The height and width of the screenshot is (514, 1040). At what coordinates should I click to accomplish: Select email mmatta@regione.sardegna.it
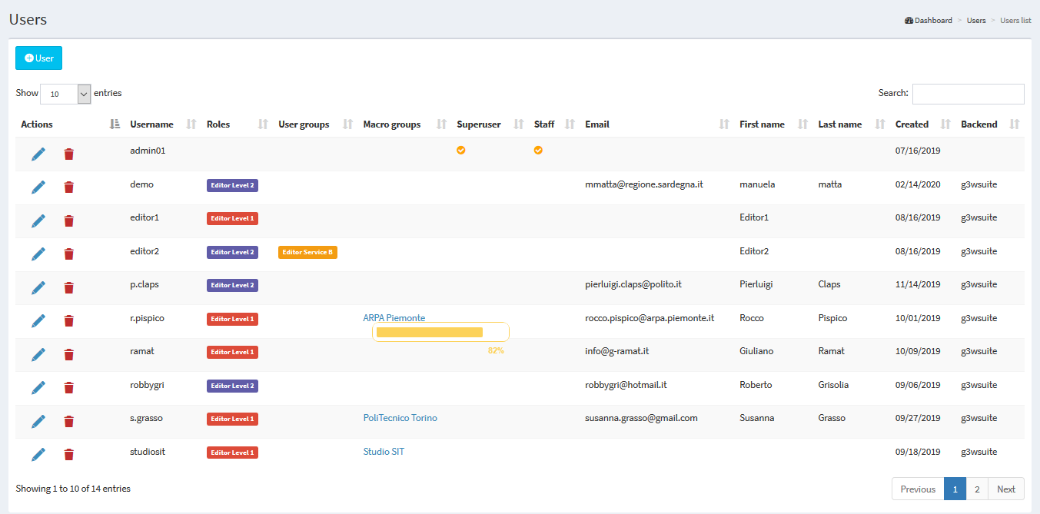644,184
